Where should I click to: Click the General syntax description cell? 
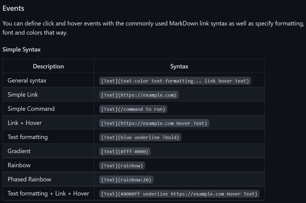coord(48,80)
